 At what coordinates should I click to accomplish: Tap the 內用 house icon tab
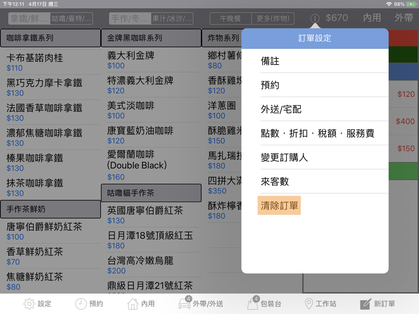[x=133, y=304]
